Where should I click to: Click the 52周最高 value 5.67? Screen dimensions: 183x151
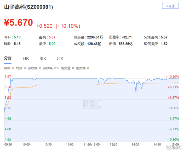164,37
